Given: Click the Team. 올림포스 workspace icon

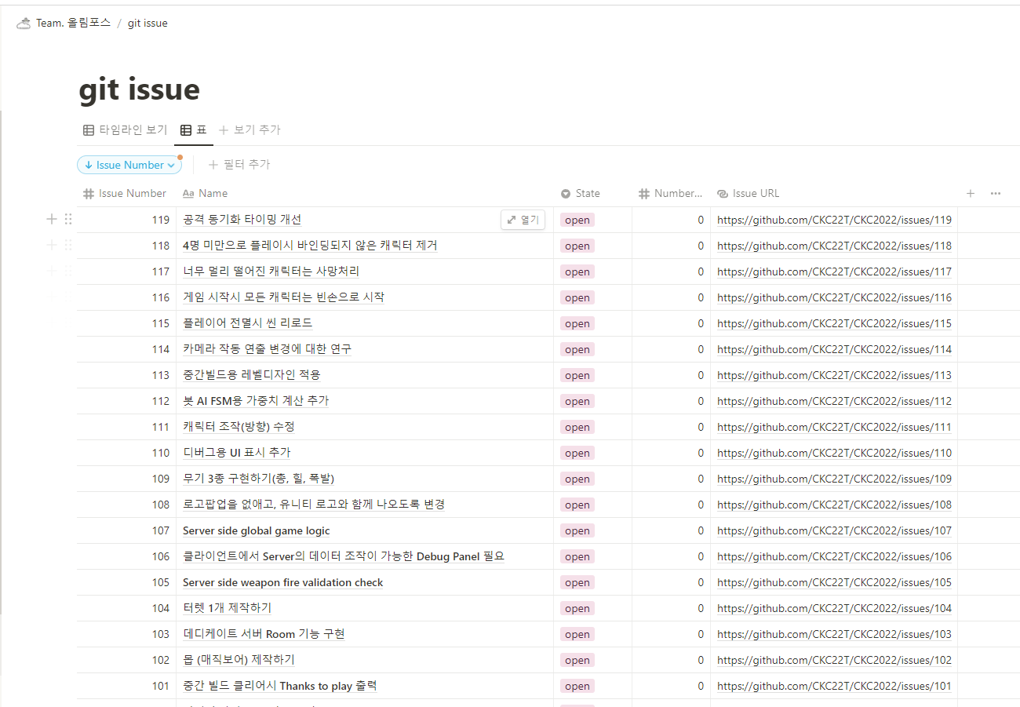Looking at the screenshot, I should click(x=24, y=24).
